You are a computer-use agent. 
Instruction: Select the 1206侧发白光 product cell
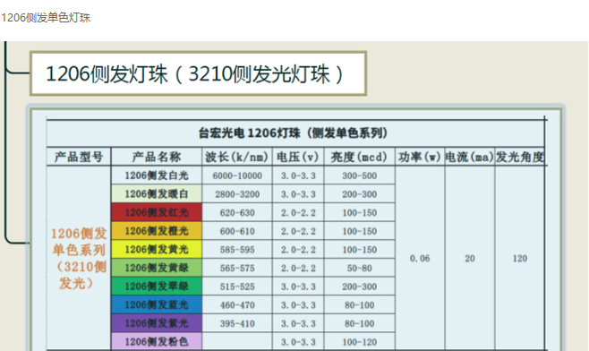point(157,175)
